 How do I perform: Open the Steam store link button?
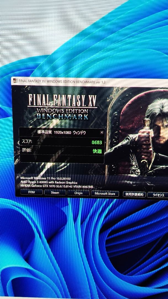pos(55,193)
